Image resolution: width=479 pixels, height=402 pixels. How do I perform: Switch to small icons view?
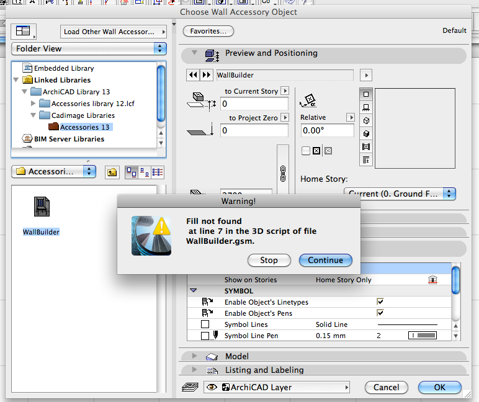click(x=145, y=172)
